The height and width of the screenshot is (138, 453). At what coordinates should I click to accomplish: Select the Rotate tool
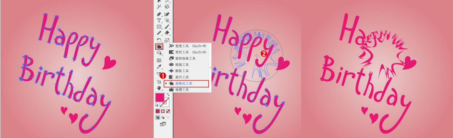pyautogui.click(x=159, y=40)
